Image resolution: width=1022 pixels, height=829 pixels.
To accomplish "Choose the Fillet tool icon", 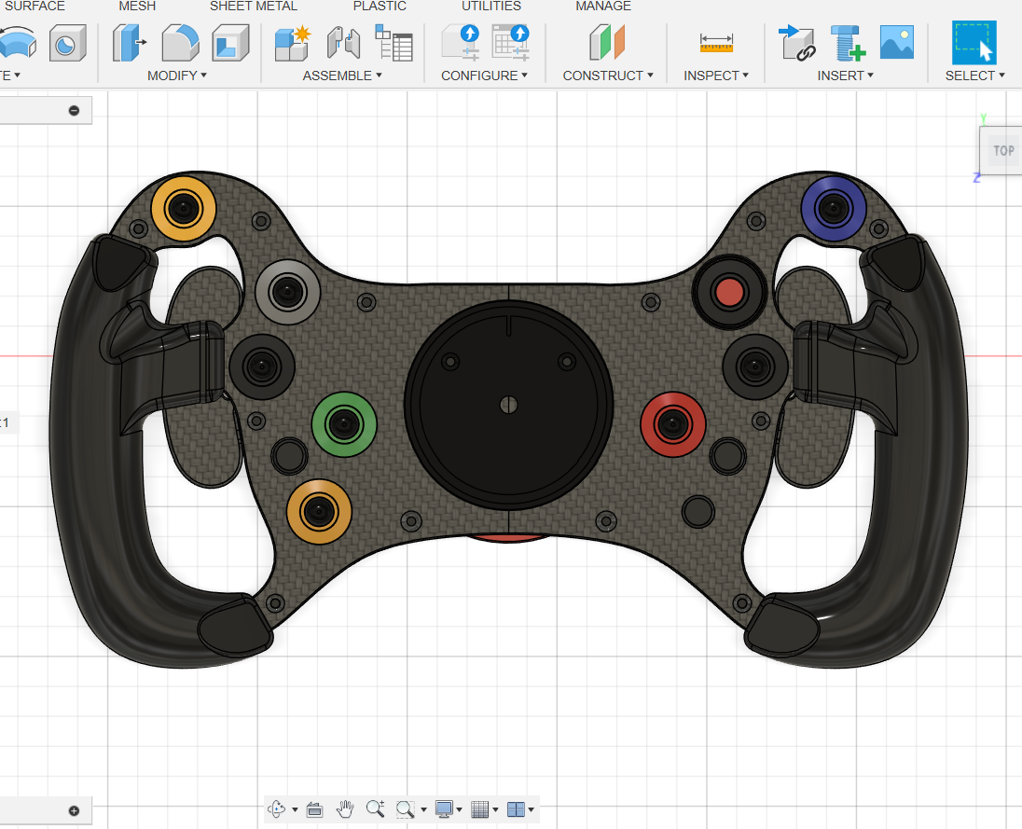I will (180, 42).
